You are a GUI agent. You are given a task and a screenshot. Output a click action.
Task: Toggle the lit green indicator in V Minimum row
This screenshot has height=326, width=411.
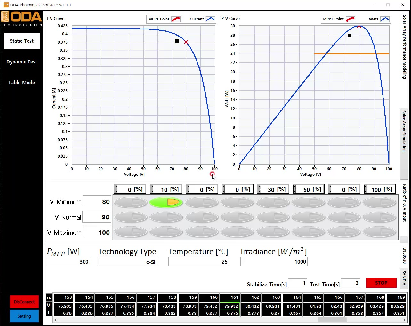click(x=166, y=202)
